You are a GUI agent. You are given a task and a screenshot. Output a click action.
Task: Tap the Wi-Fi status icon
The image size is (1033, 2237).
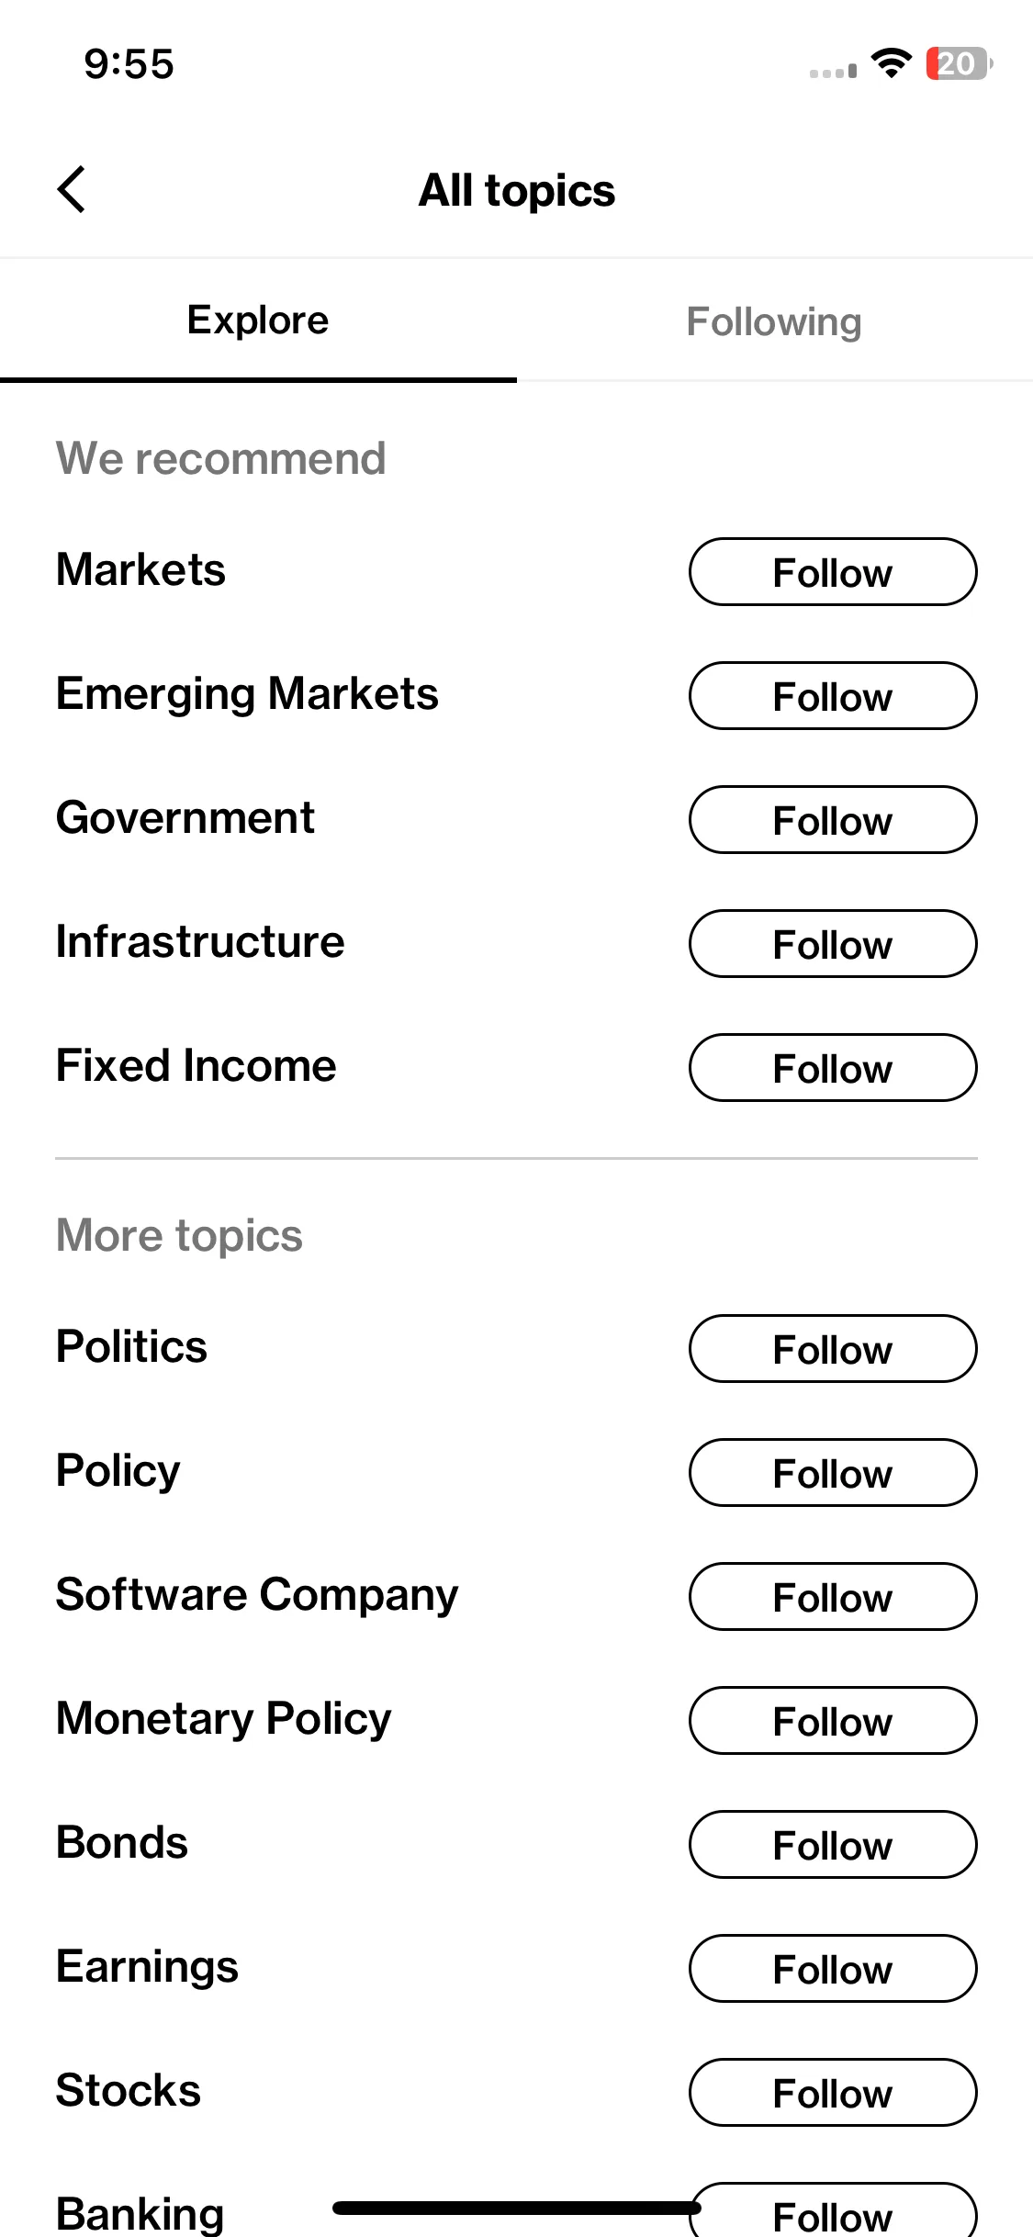(891, 63)
